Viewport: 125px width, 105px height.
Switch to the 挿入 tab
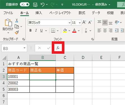[x=39, y=13]
